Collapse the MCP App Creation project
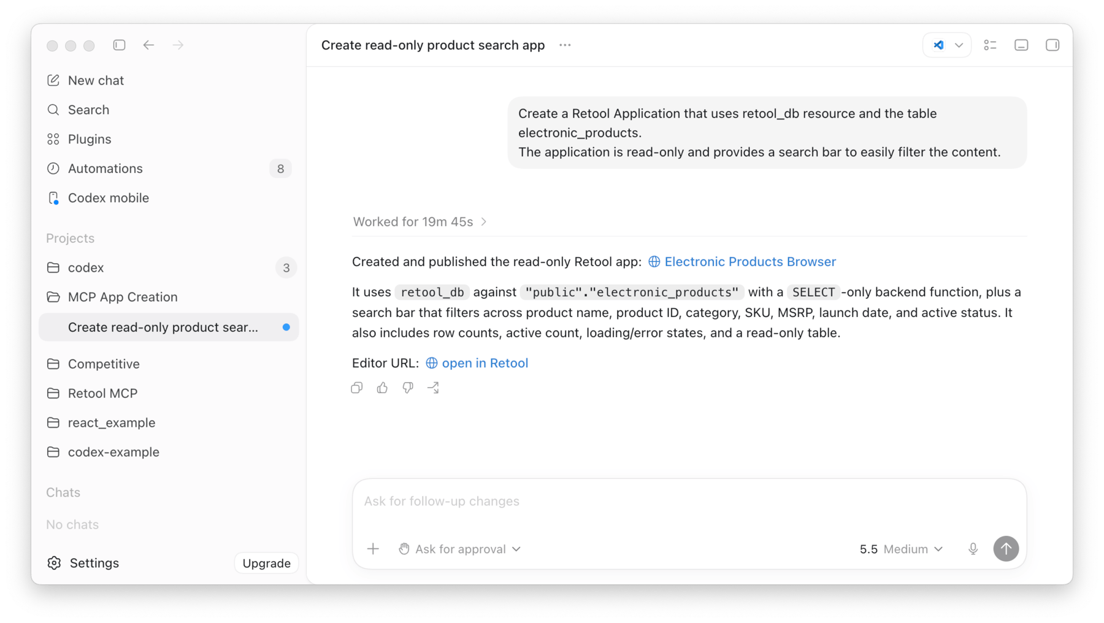 [169, 297]
